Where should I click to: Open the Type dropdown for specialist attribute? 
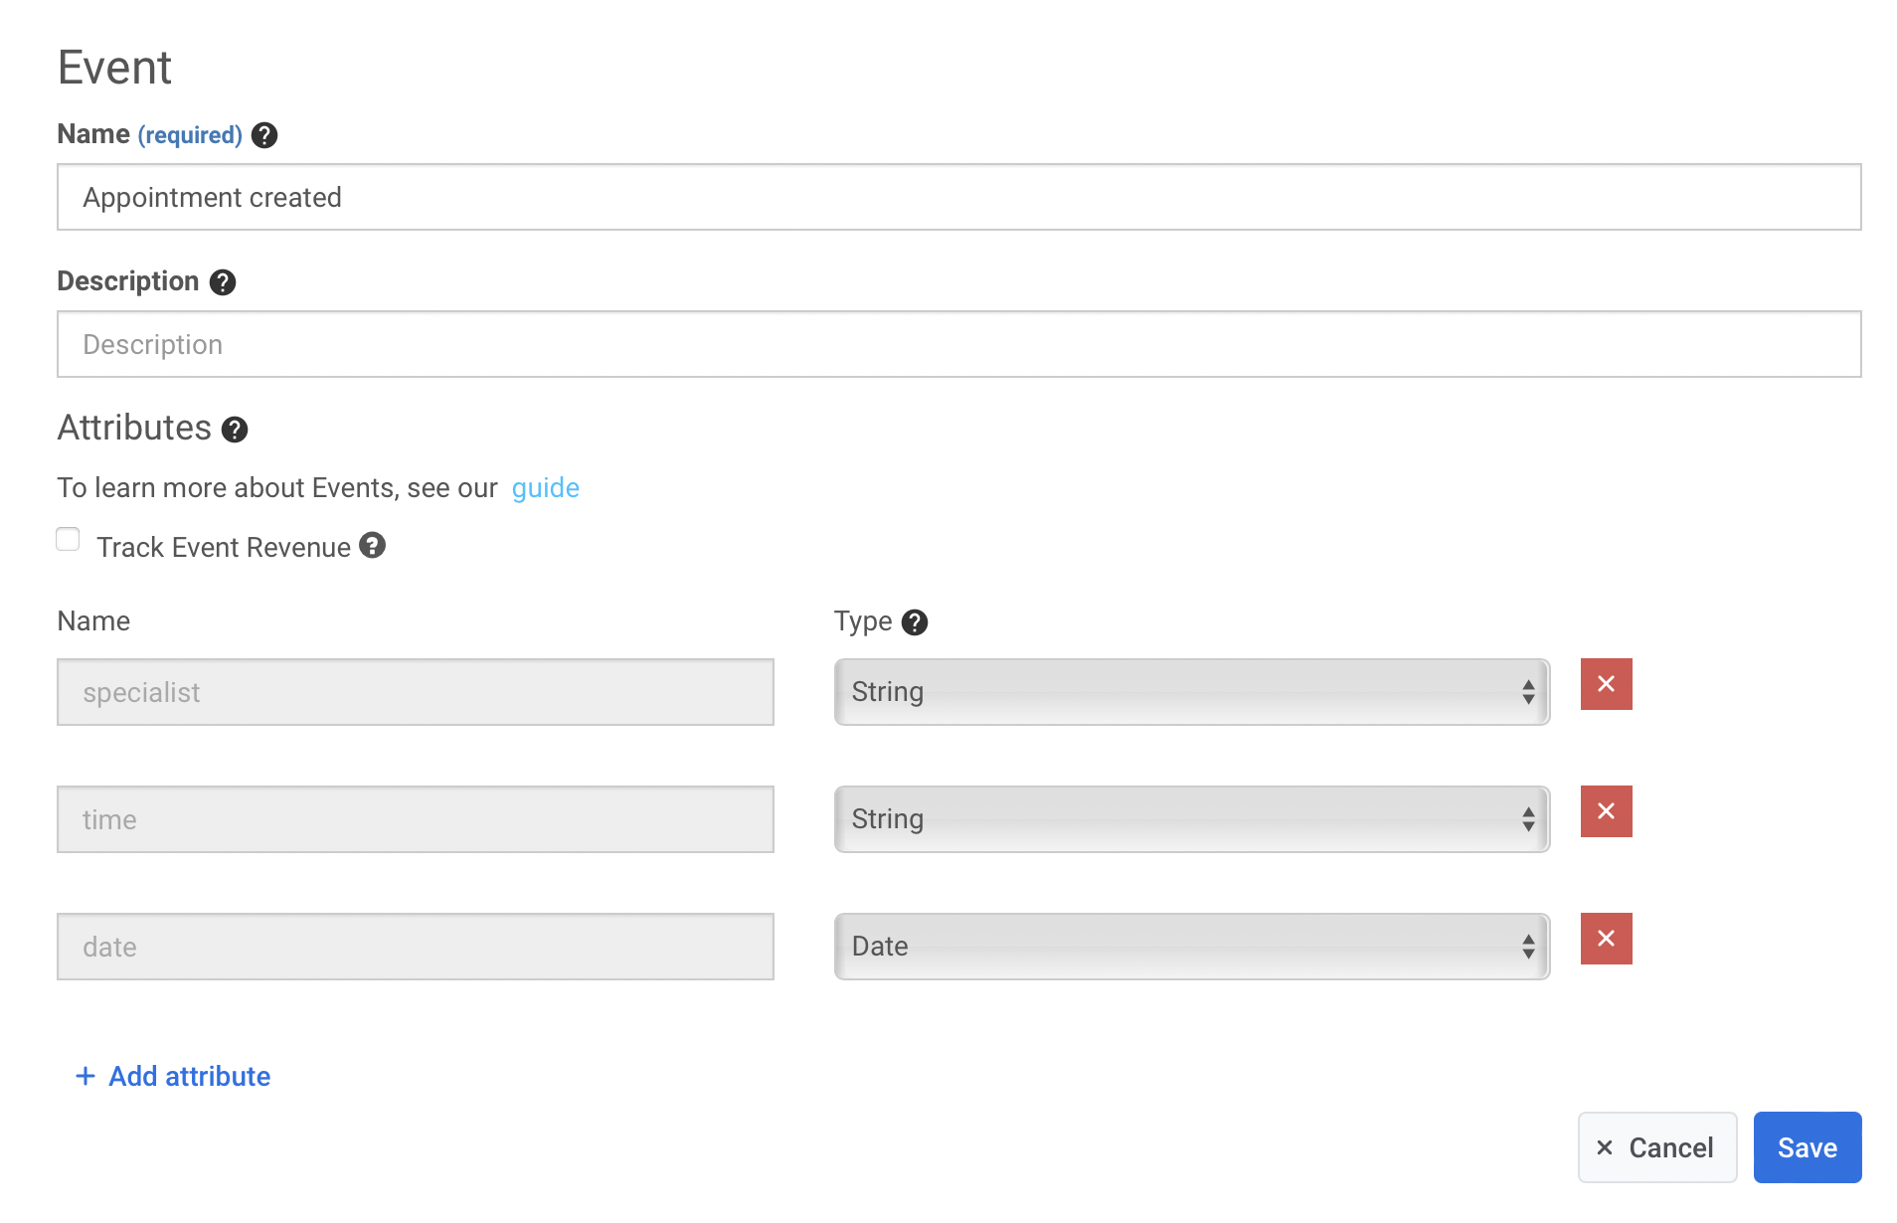pyautogui.click(x=1191, y=692)
